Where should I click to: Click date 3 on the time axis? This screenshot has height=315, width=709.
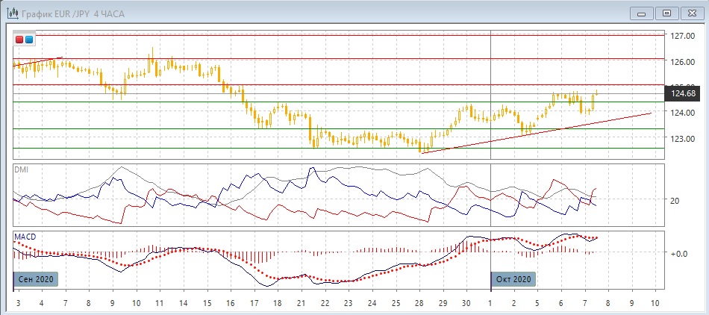tap(18, 302)
